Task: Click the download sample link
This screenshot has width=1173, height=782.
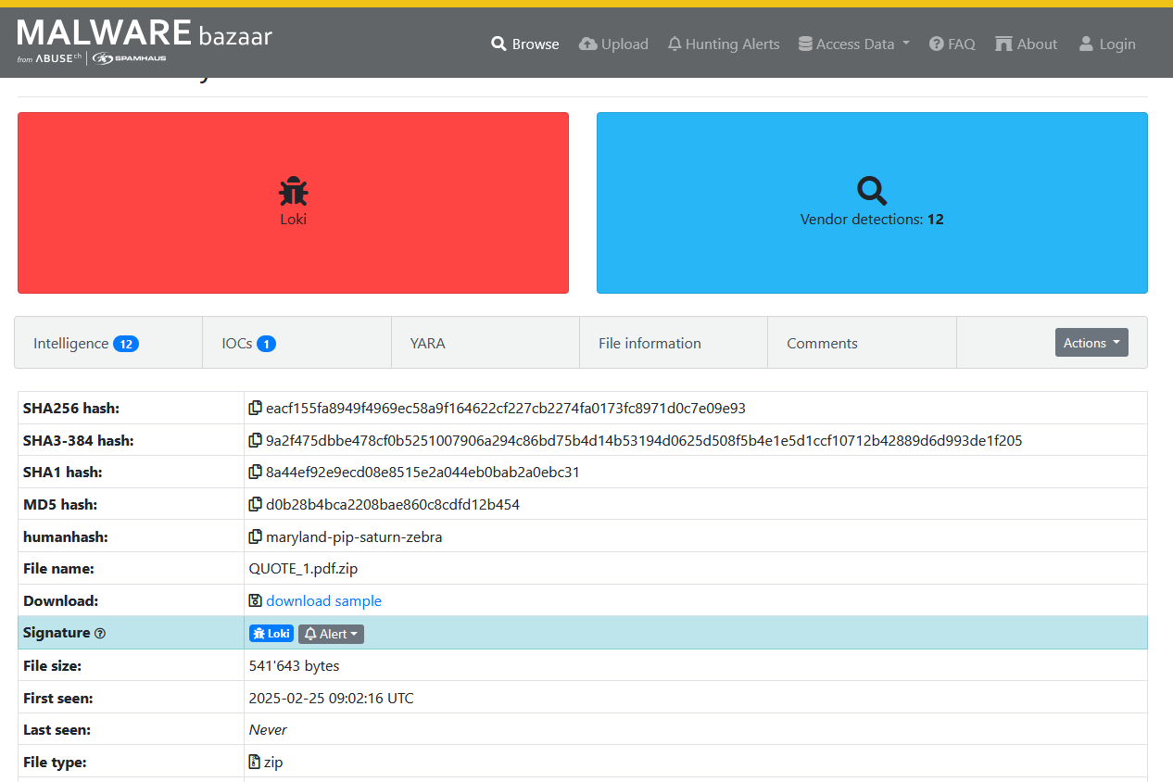Action: [323, 600]
